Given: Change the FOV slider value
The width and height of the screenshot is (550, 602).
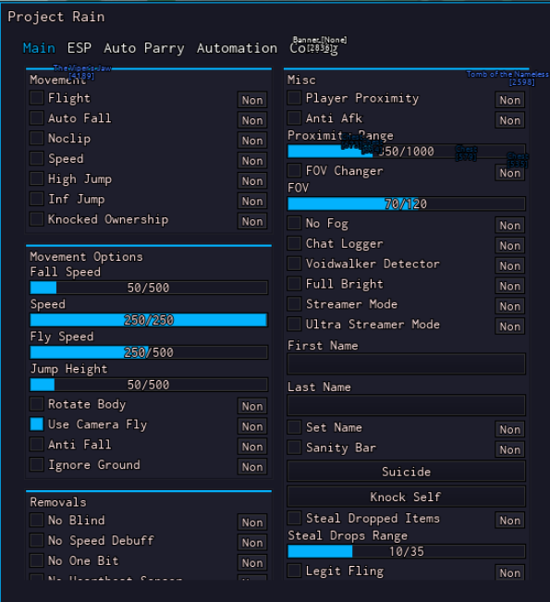Looking at the screenshot, I should click(406, 203).
